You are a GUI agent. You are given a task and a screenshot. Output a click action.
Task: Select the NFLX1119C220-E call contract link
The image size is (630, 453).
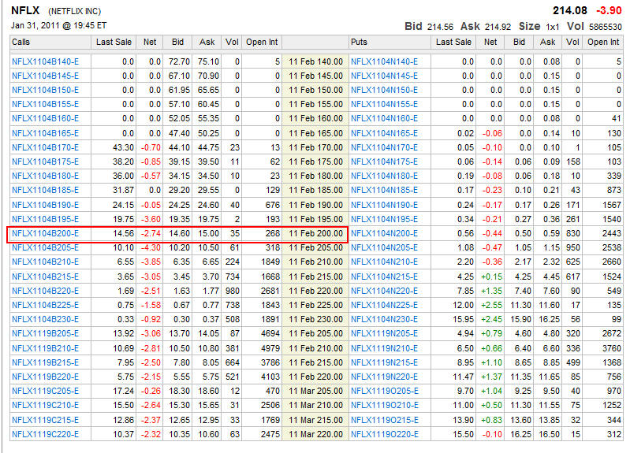[46, 434]
